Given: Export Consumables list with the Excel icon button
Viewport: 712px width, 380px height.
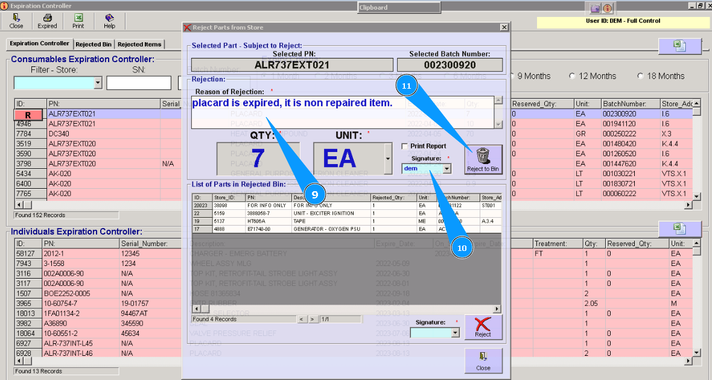Looking at the screenshot, I should tap(680, 46).
